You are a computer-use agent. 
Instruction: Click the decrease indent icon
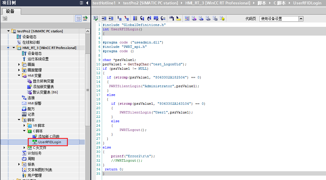click(x=111, y=18)
